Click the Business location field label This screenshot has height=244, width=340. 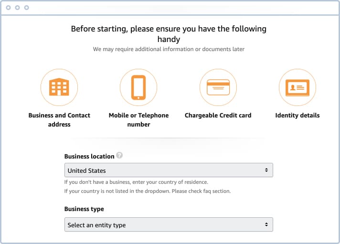tap(89, 156)
